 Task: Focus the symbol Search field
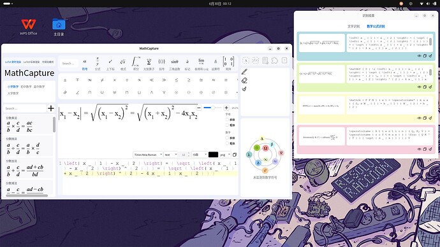coord(69,64)
